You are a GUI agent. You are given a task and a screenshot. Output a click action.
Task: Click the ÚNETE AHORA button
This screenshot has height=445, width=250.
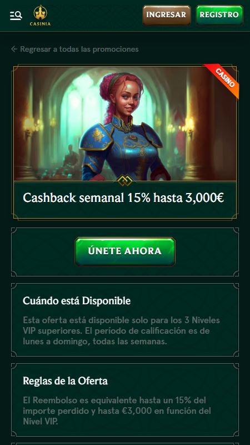point(125,251)
